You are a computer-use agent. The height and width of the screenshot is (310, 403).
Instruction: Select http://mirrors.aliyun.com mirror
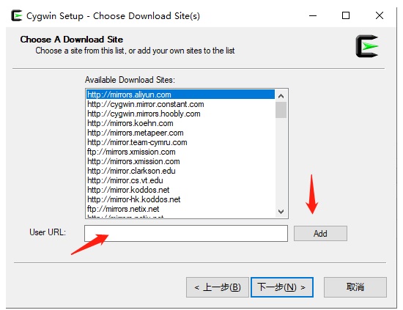[x=180, y=95]
